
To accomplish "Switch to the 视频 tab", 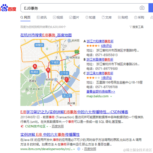I will (58, 17).
